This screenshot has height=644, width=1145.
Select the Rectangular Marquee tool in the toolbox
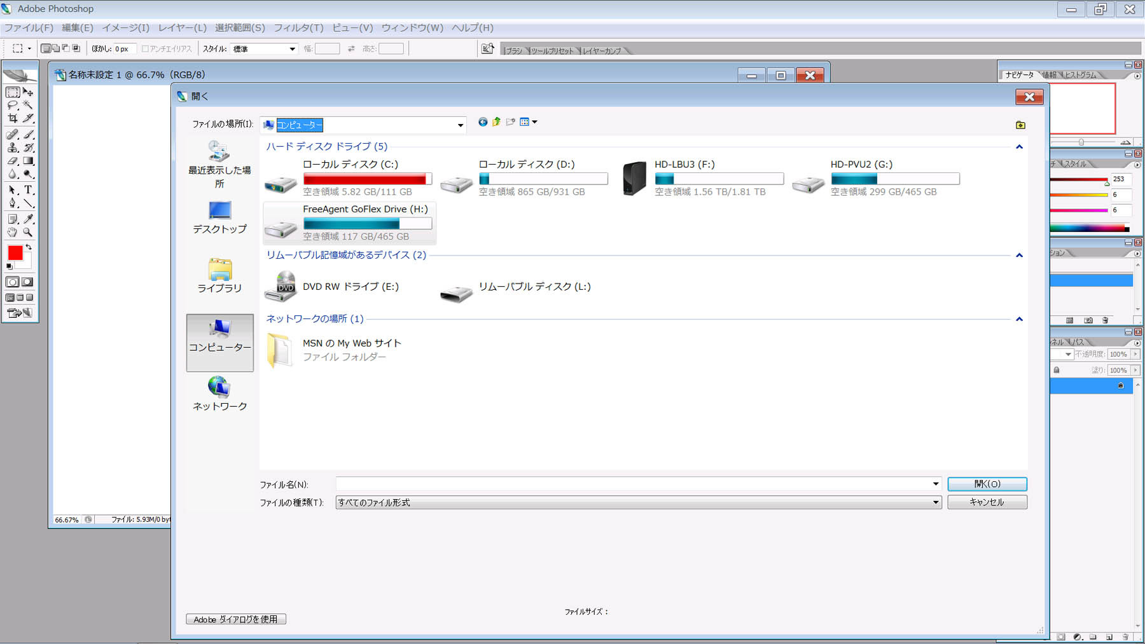pyautogui.click(x=13, y=92)
